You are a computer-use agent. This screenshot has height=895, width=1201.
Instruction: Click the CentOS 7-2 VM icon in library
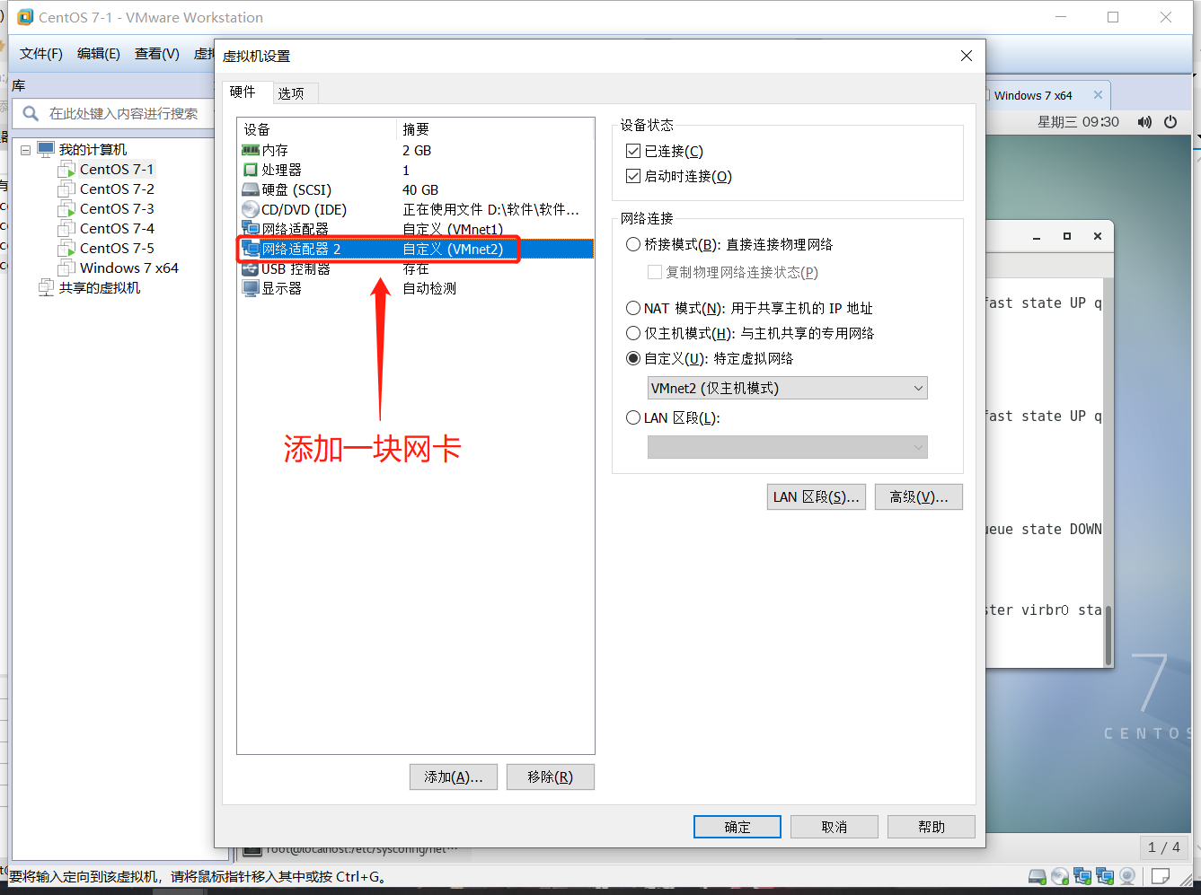66,189
